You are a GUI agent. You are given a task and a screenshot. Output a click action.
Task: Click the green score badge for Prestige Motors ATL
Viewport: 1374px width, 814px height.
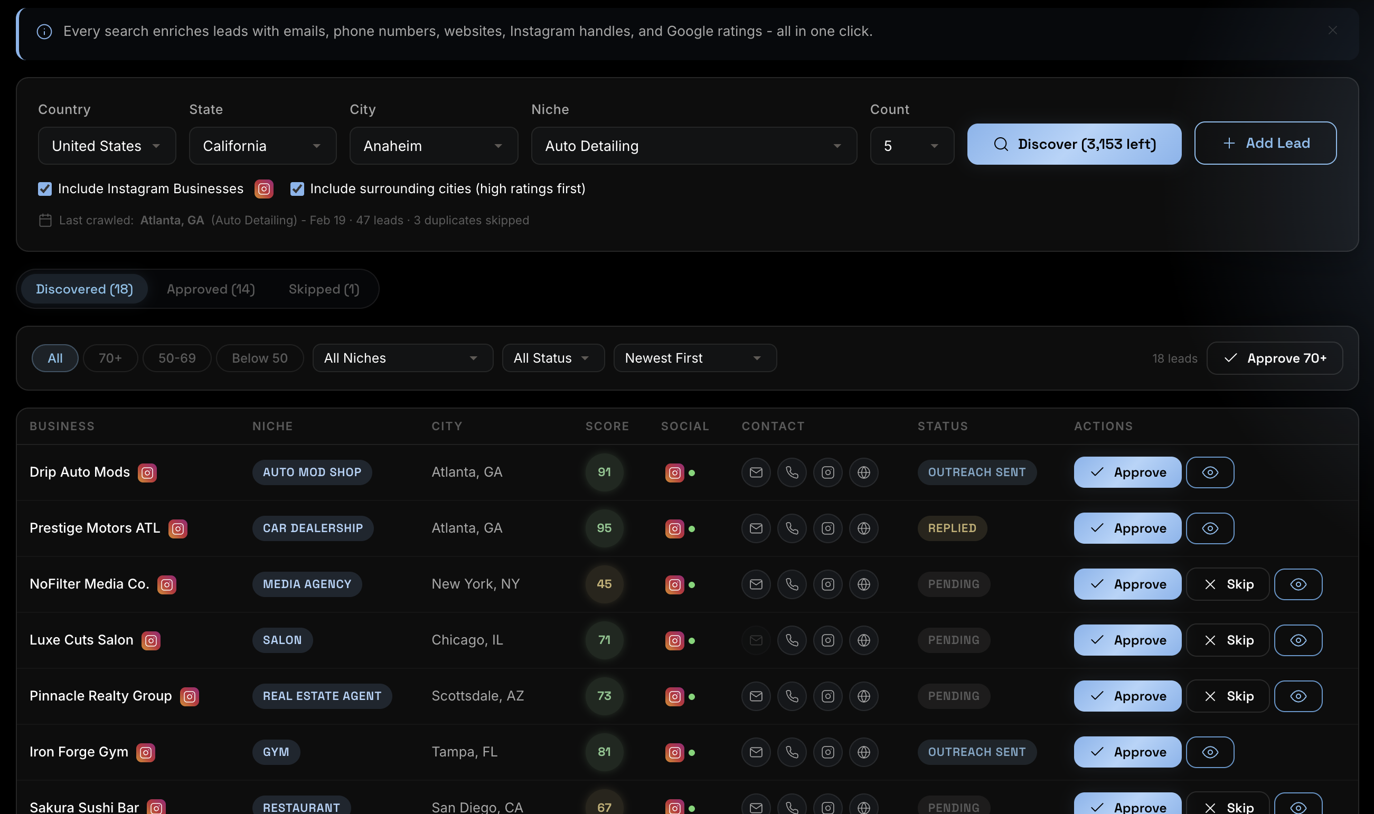(604, 528)
